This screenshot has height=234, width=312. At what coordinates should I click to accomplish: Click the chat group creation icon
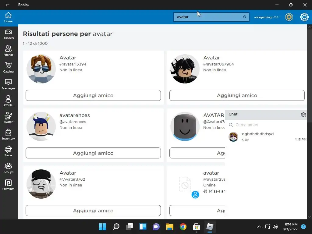click(303, 115)
